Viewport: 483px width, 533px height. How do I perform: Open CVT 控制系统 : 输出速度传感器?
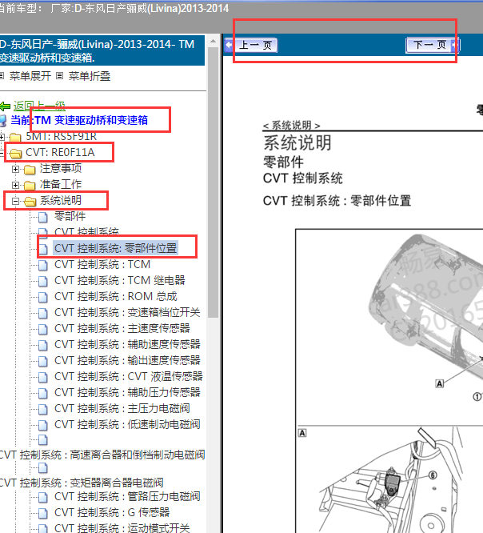(x=127, y=360)
